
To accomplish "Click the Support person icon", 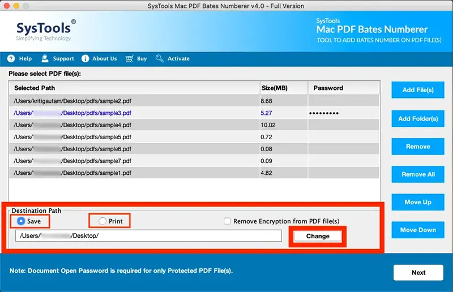I will click(45, 59).
